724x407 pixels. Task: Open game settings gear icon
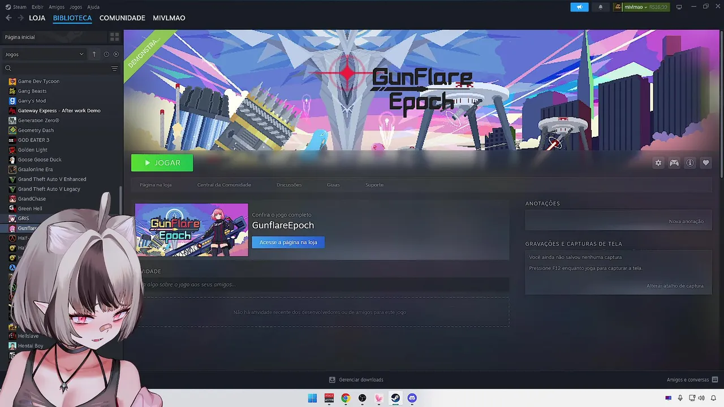pyautogui.click(x=658, y=163)
